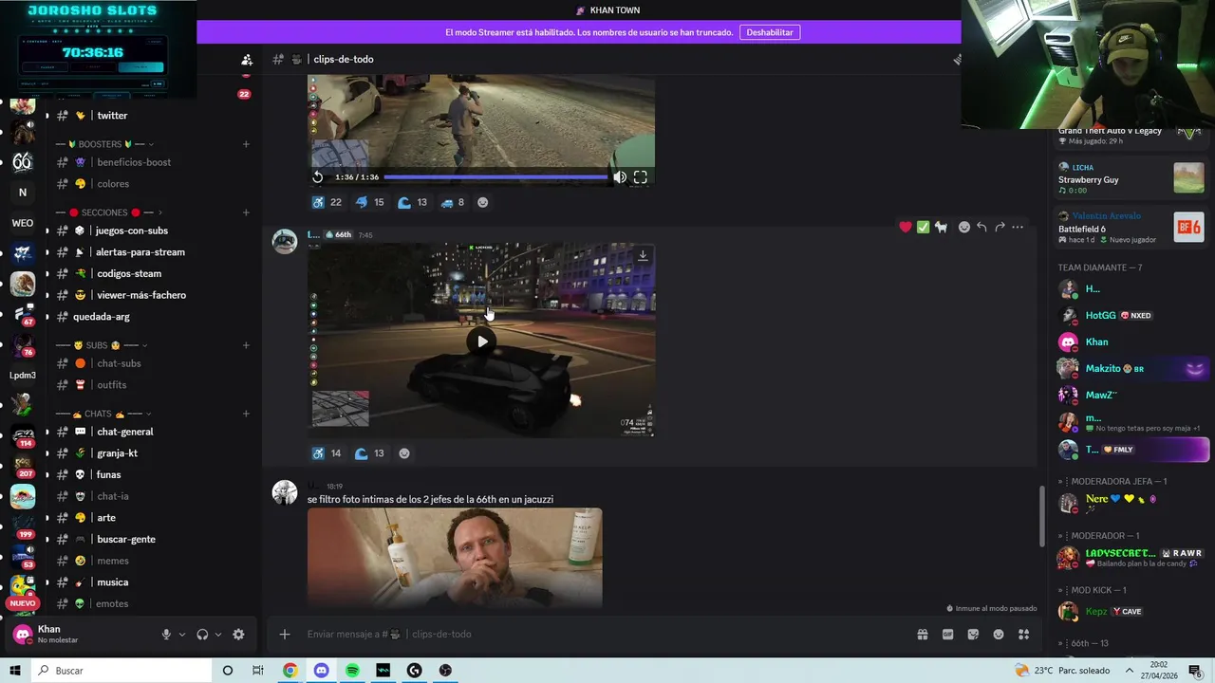
Task: Create channel in CHATS category
Action: pyautogui.click(x=246, y=414)
